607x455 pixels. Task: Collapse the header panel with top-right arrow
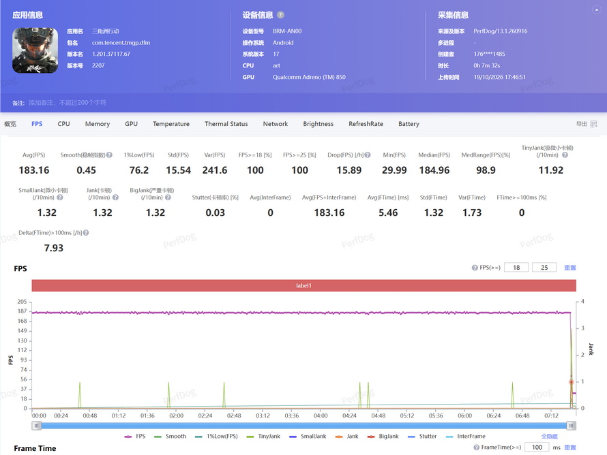[596, 10]
